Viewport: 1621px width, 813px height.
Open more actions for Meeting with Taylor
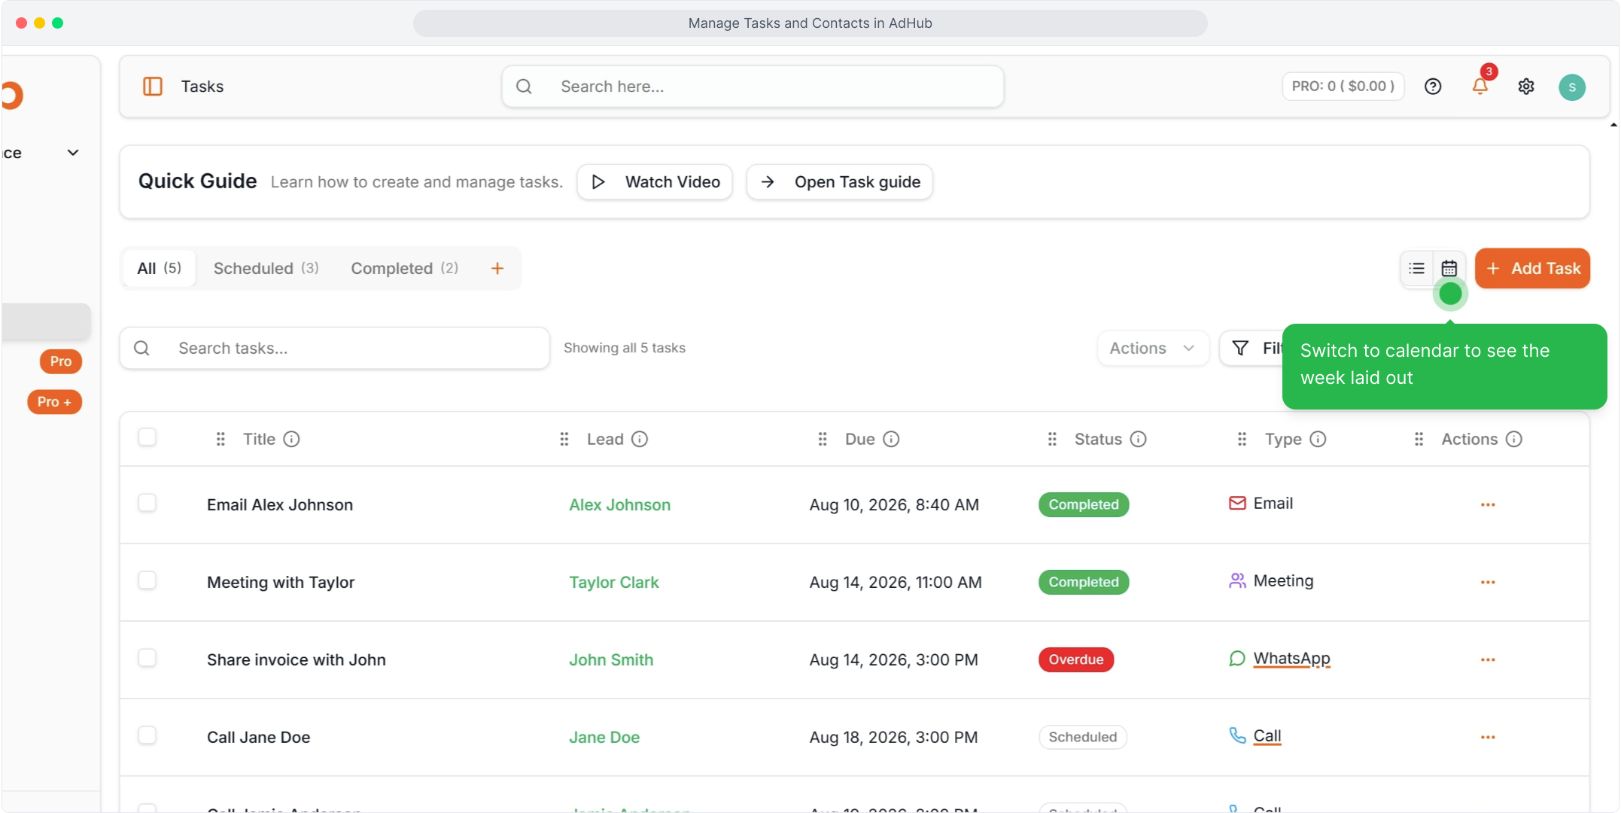[x=1488, y=582]
